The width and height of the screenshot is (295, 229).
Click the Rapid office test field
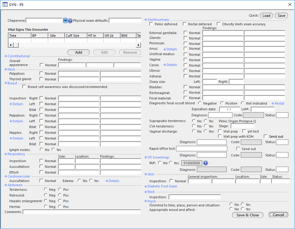click(x=202, y=149)
